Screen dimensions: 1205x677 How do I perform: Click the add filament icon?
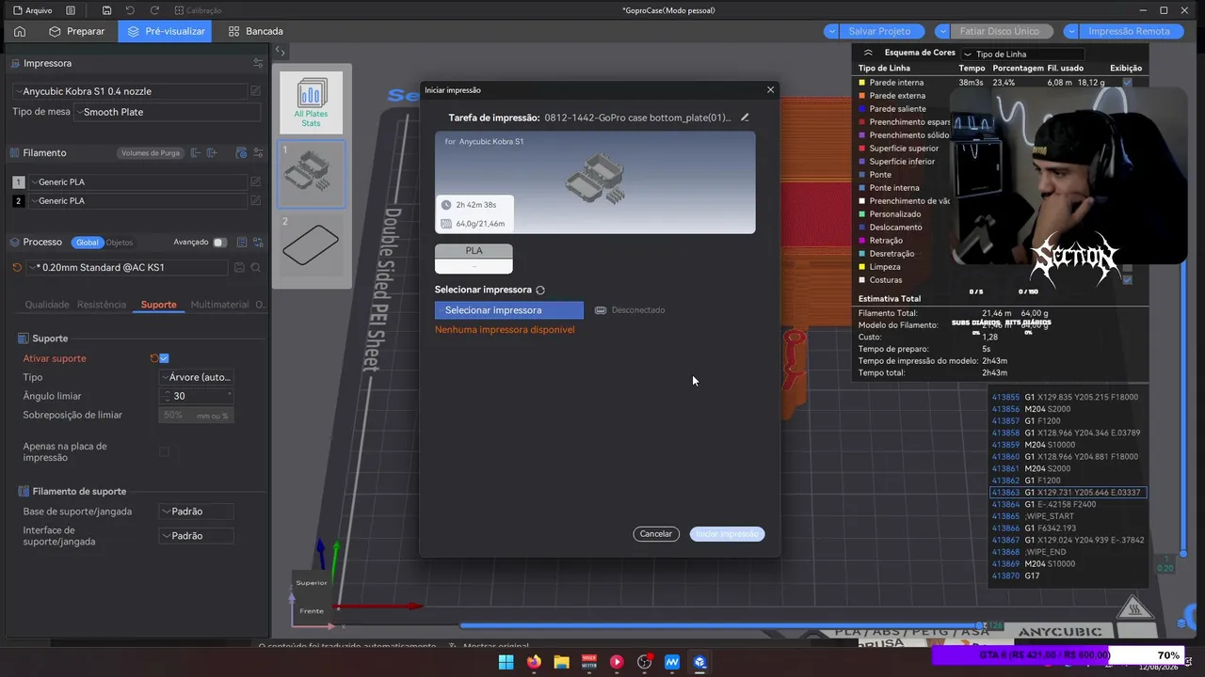point(213,152)
